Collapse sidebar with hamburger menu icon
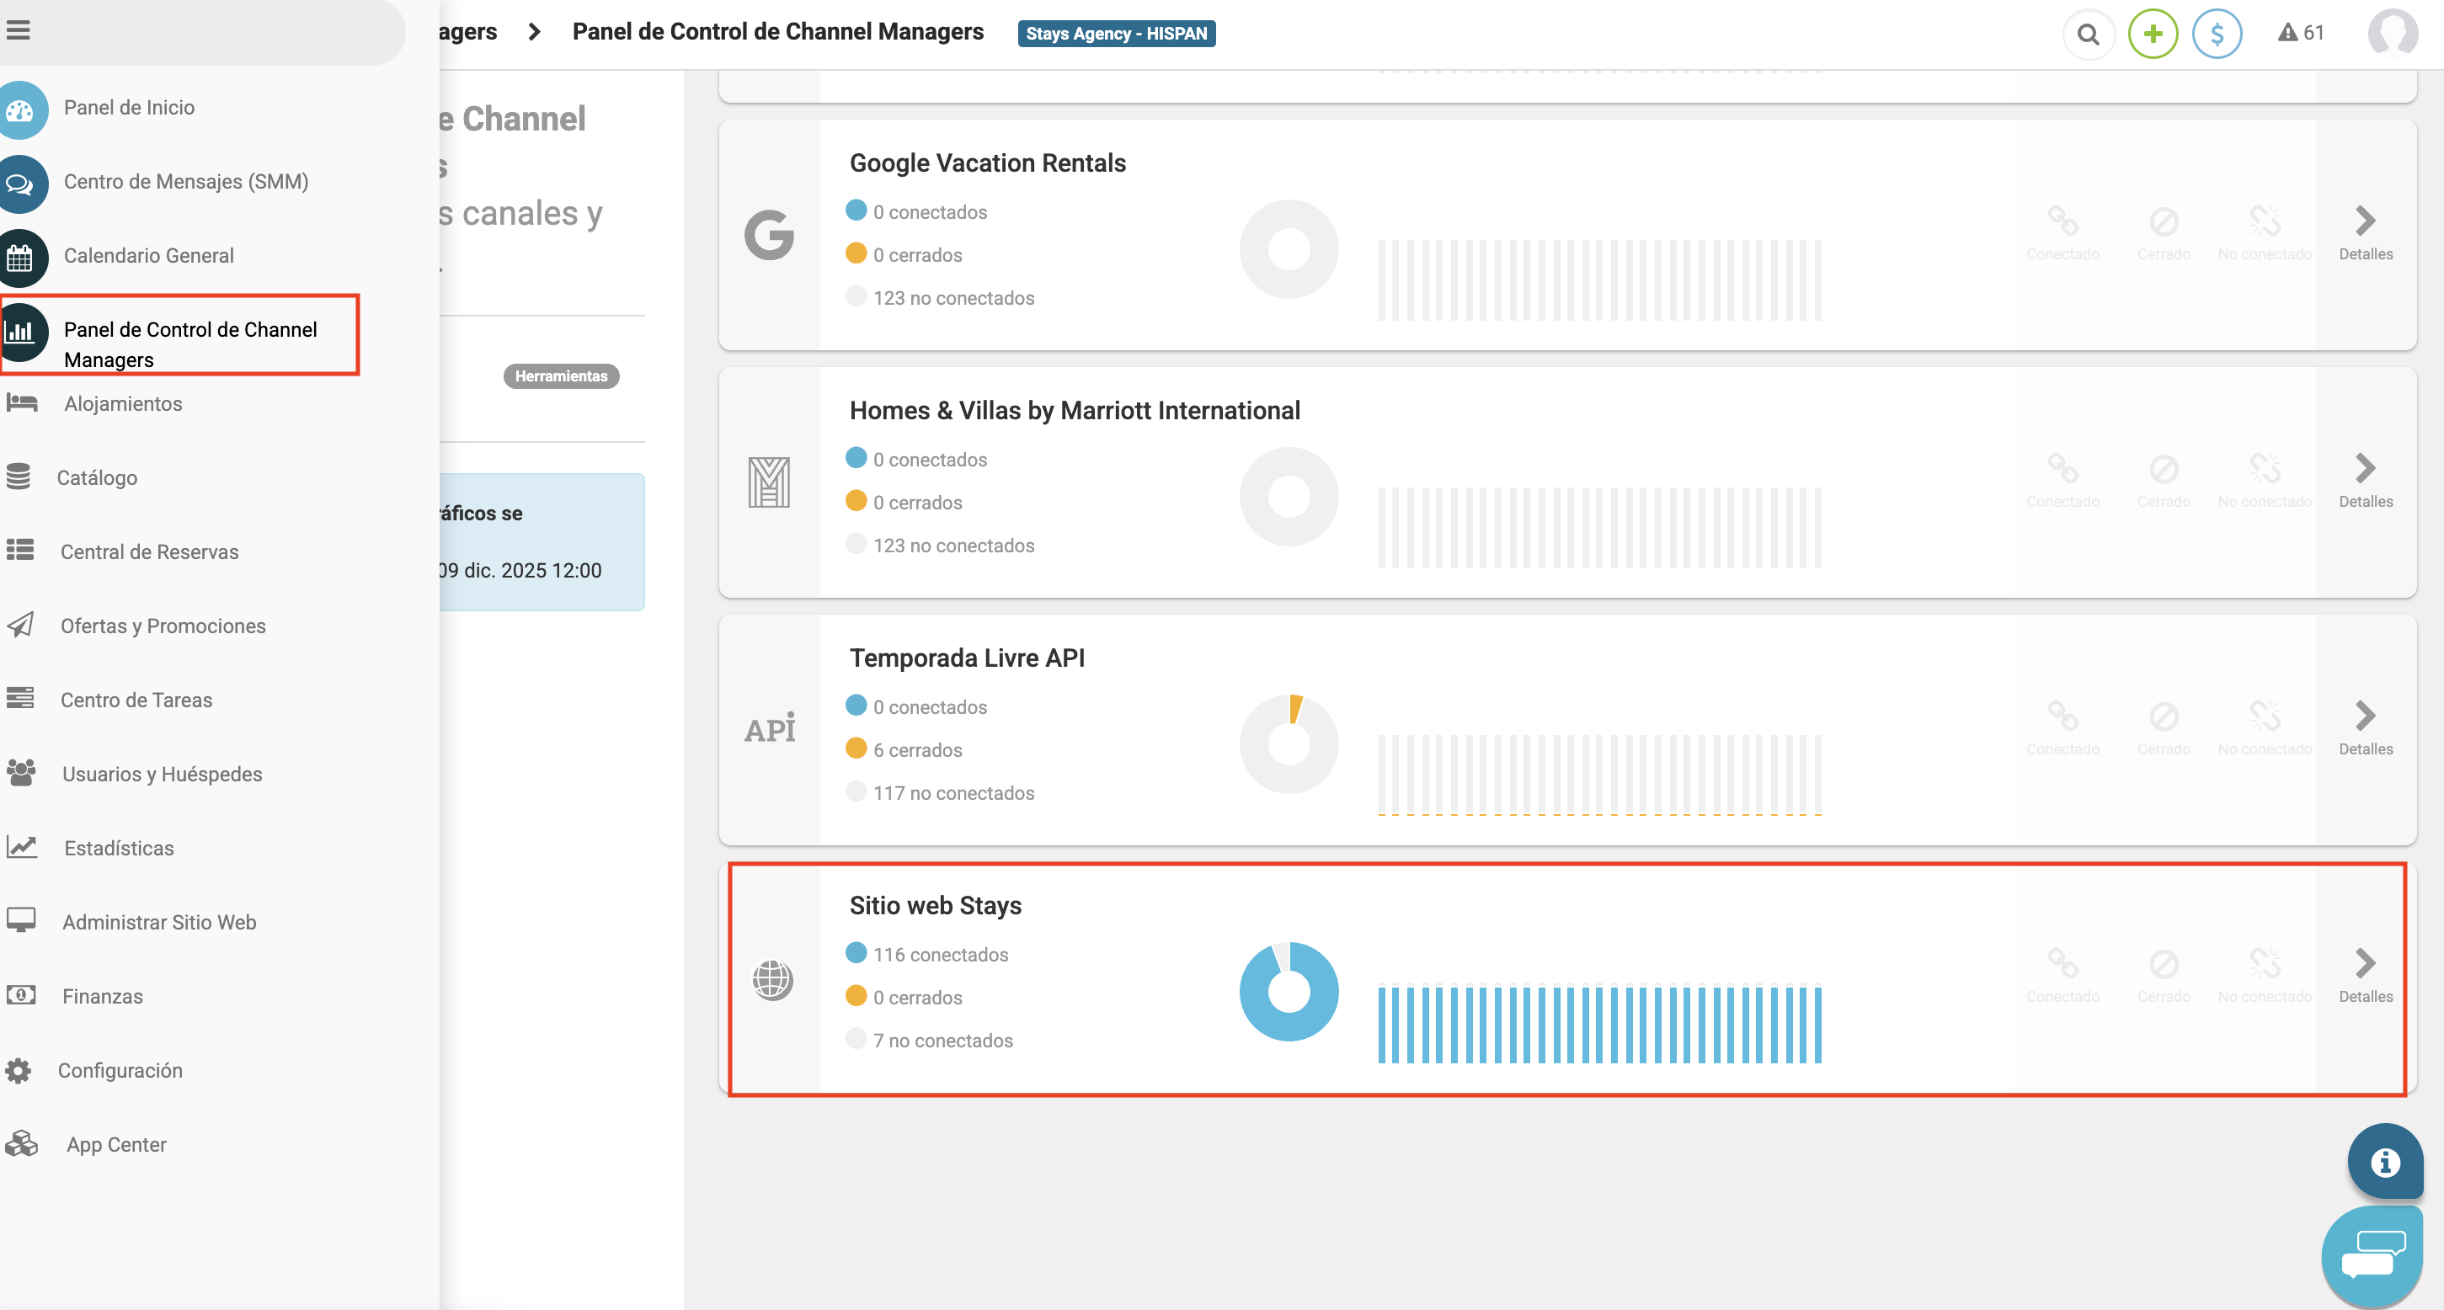Screen dimensions: 2444x1310 (18, 30)
